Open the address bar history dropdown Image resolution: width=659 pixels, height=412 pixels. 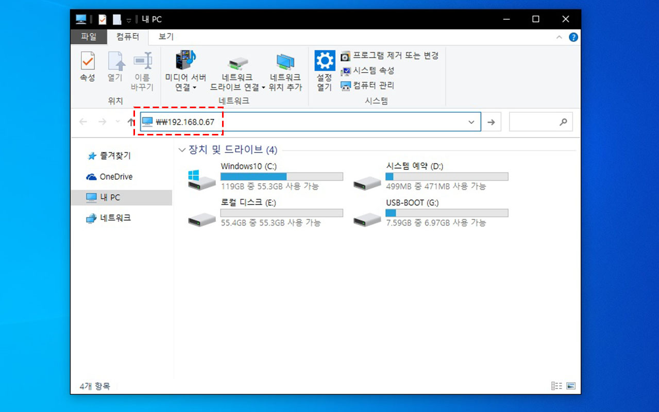click(471, 122)
